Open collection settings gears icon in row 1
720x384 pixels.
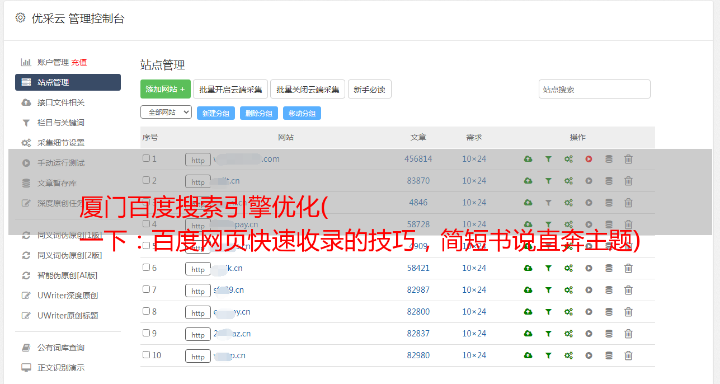coord(568,159)
